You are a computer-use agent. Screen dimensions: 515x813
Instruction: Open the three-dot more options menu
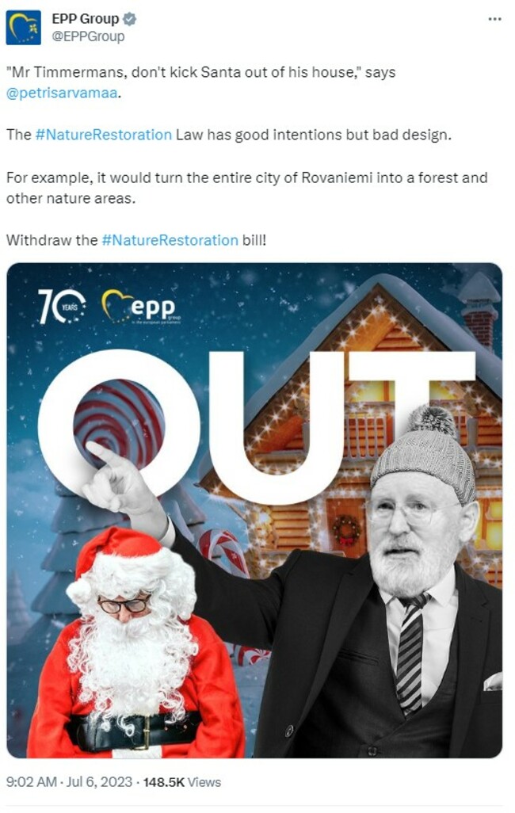pyautogui.click(x=494, y=19)
